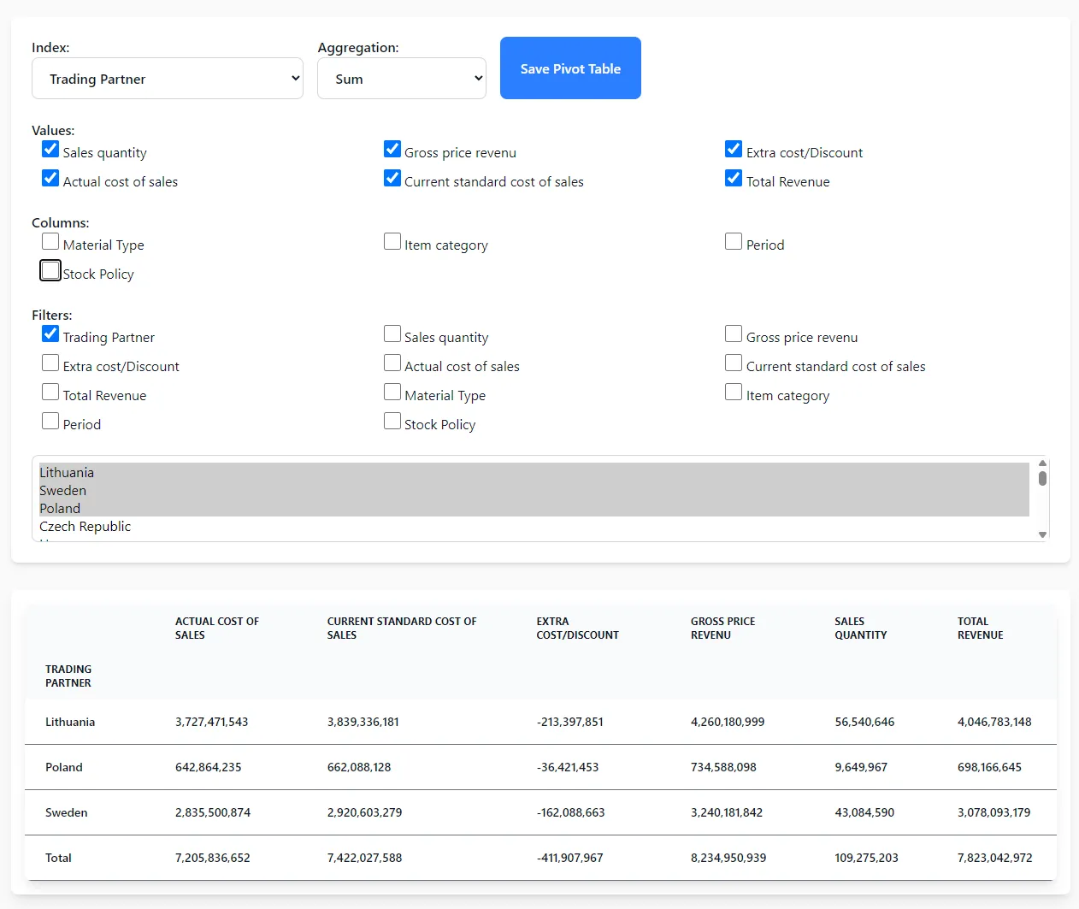This screenshot has height=909, width=1079.
Task: Click the Trading Partner table header
Action: coord(68,676)
